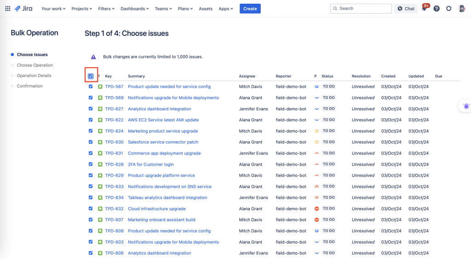Expand the Teams dropdown
471x259 pixels.
click(x=163, y=9)
